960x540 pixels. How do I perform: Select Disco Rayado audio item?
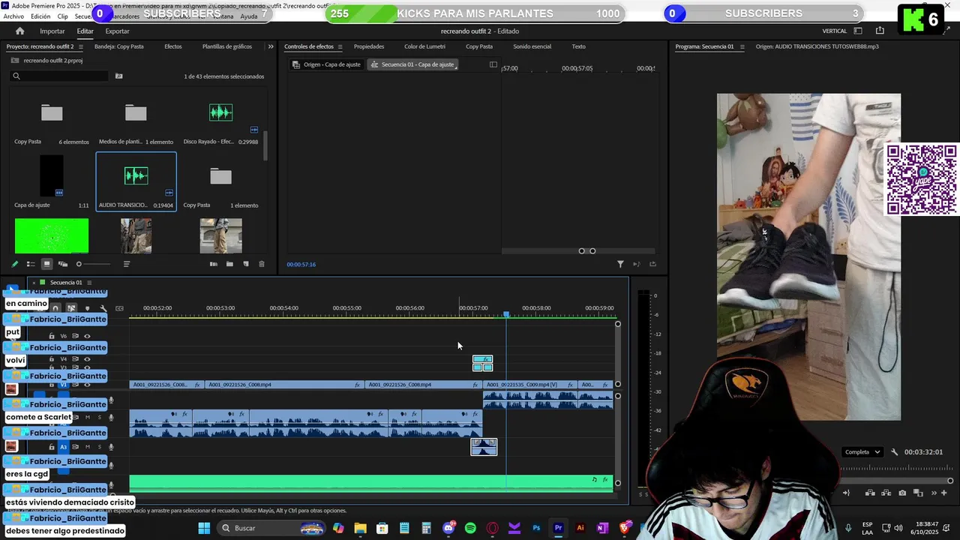(x=220, y=112)
